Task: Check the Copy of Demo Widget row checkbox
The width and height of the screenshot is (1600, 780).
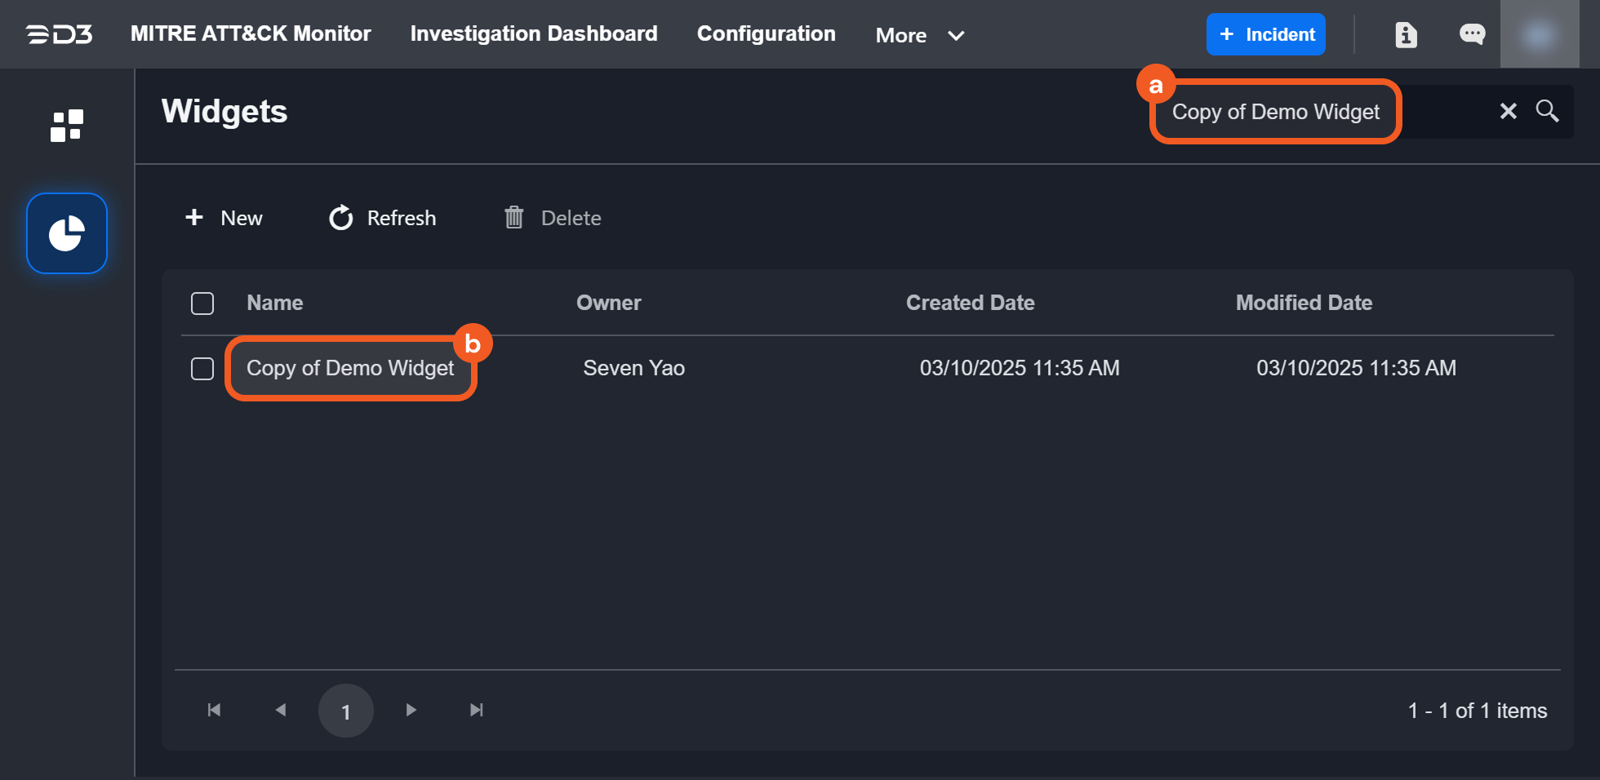Action: [x=202, y=369]
